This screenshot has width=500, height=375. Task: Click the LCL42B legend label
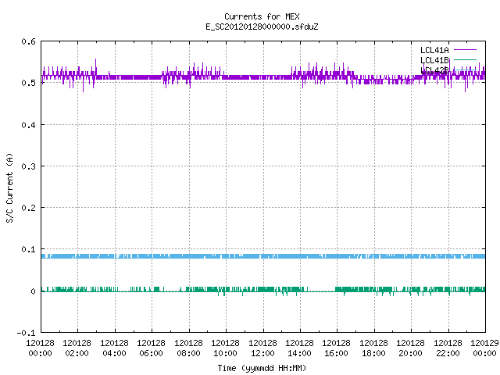click(x=434, y=70)
